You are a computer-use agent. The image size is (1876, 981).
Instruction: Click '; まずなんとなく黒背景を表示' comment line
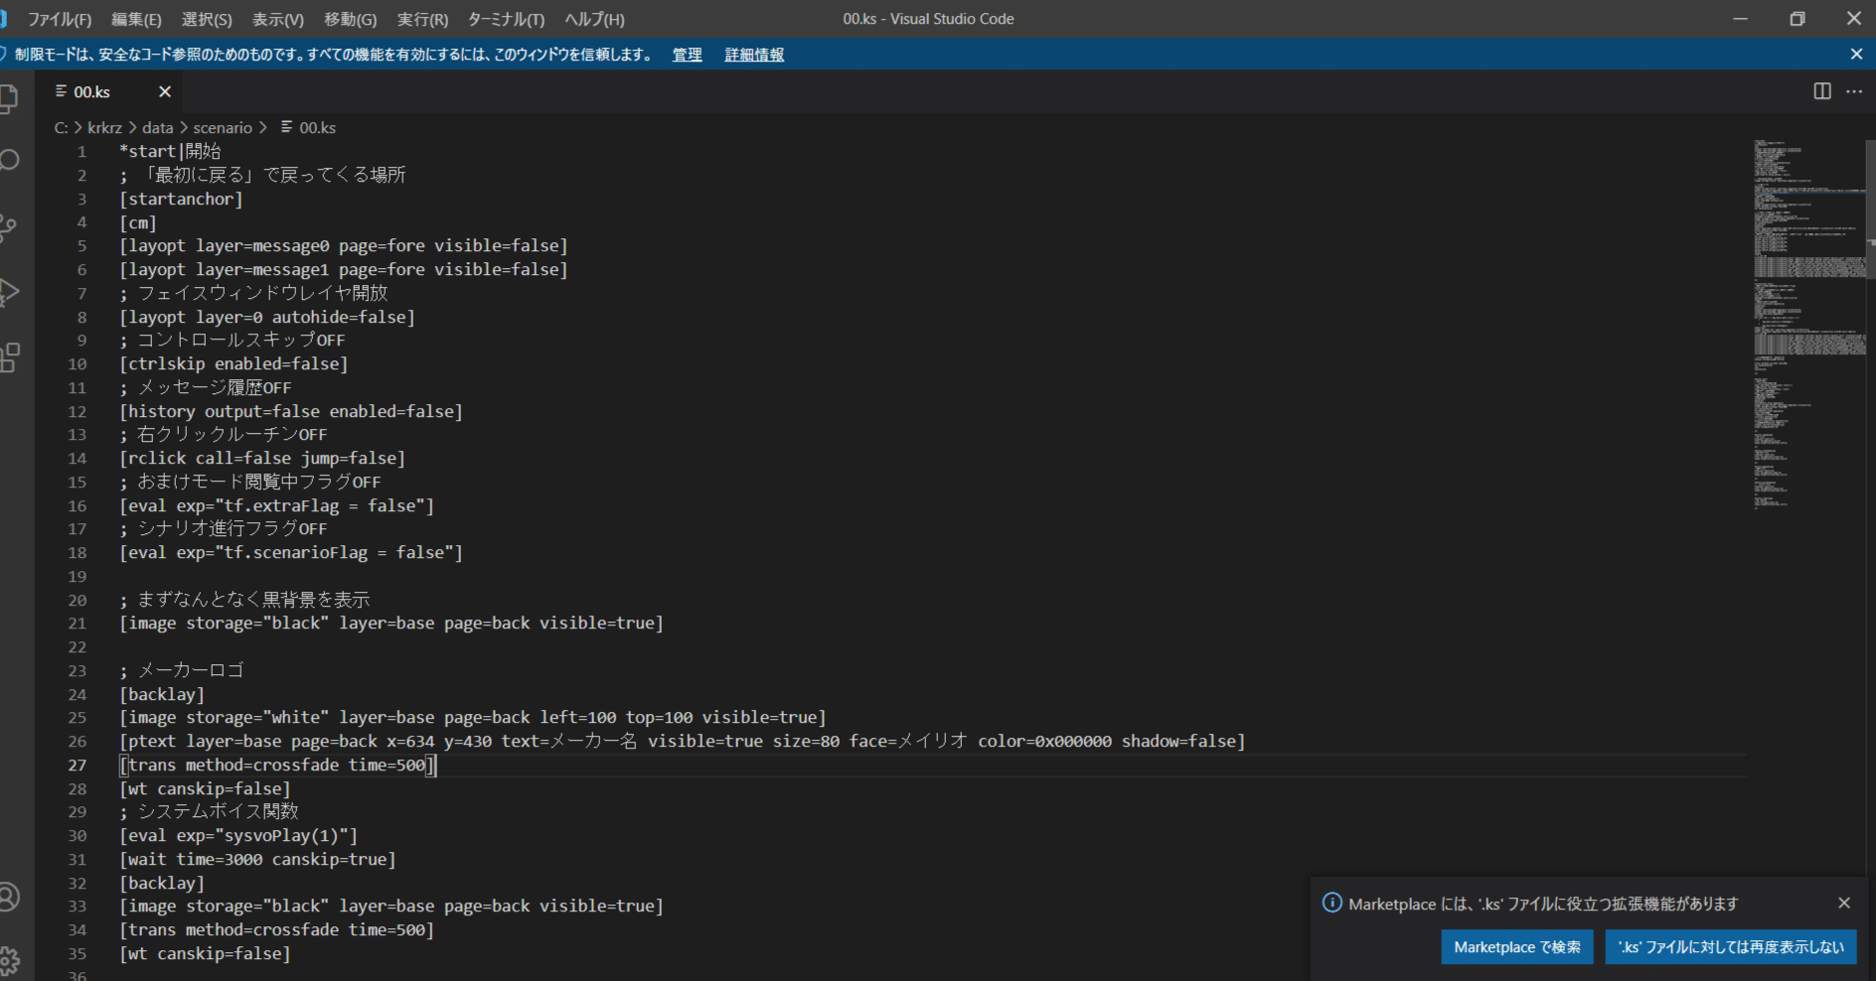click(244, 600)
